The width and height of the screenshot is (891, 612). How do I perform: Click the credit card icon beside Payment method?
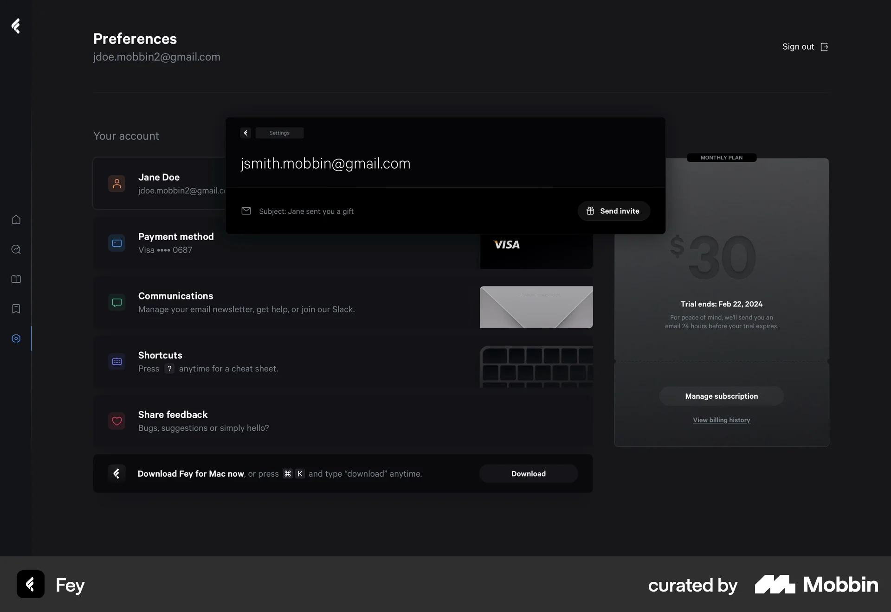click(x=116, y=242)
